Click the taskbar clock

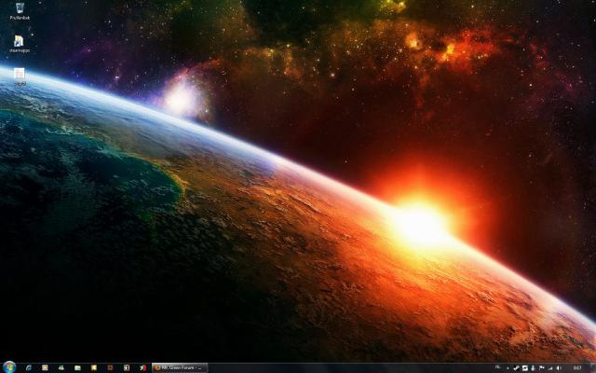[x=577, y=367]
